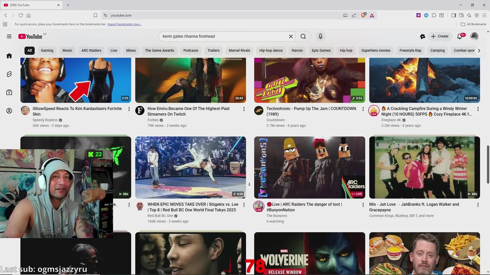Clear the search box text

tap(291, 36)
